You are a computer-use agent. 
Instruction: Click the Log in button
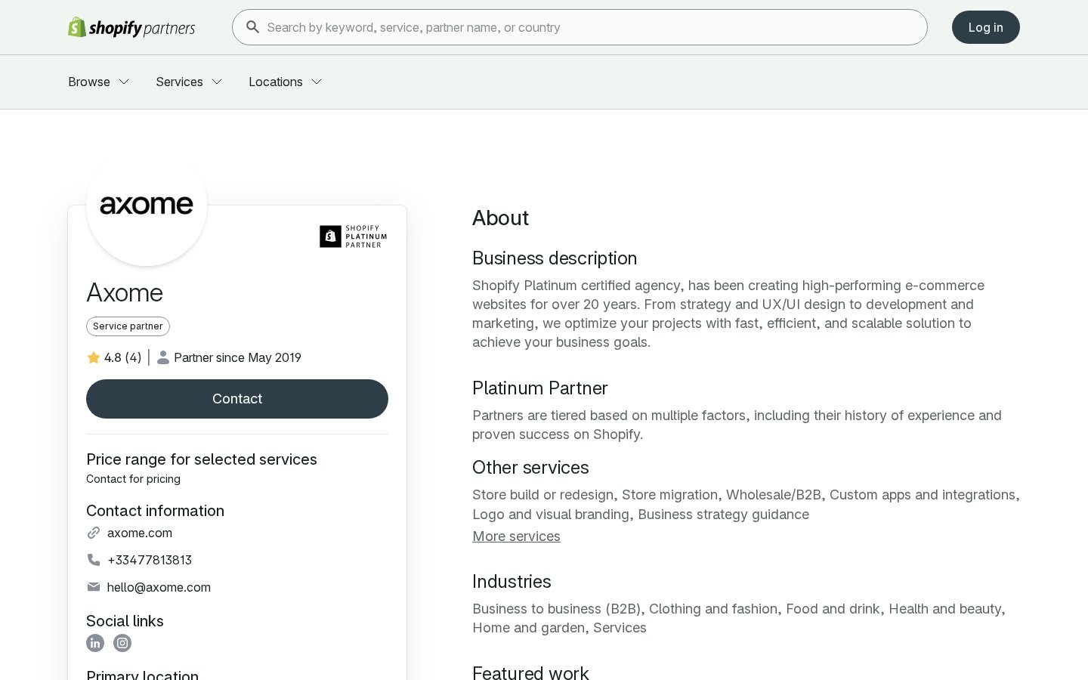tap(986, 27)
